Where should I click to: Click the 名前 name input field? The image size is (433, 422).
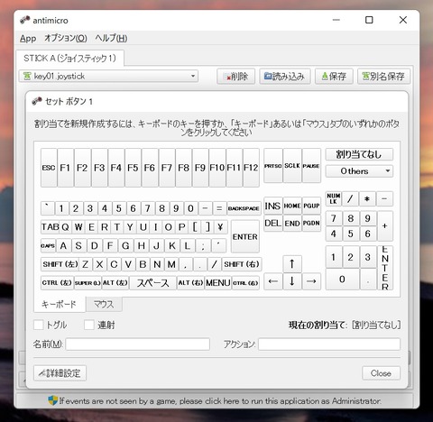pyautogui.click(x=138, y=344)
